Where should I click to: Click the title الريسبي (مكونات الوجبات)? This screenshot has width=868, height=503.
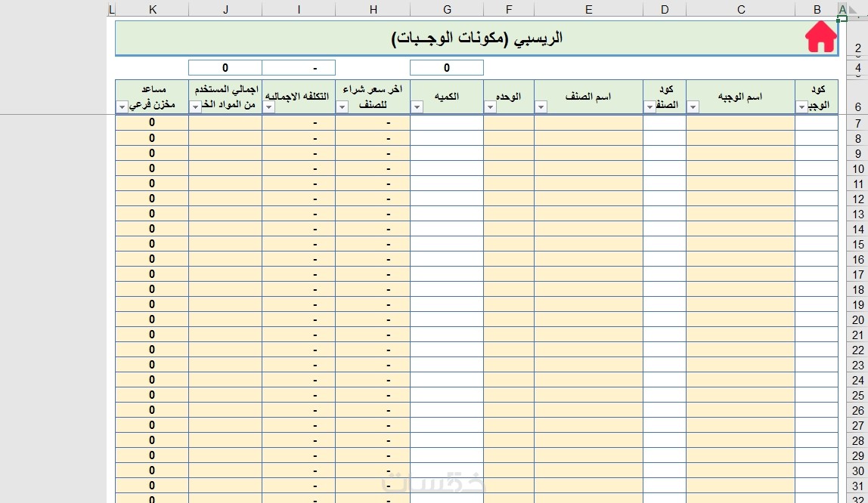coord(476,38)
